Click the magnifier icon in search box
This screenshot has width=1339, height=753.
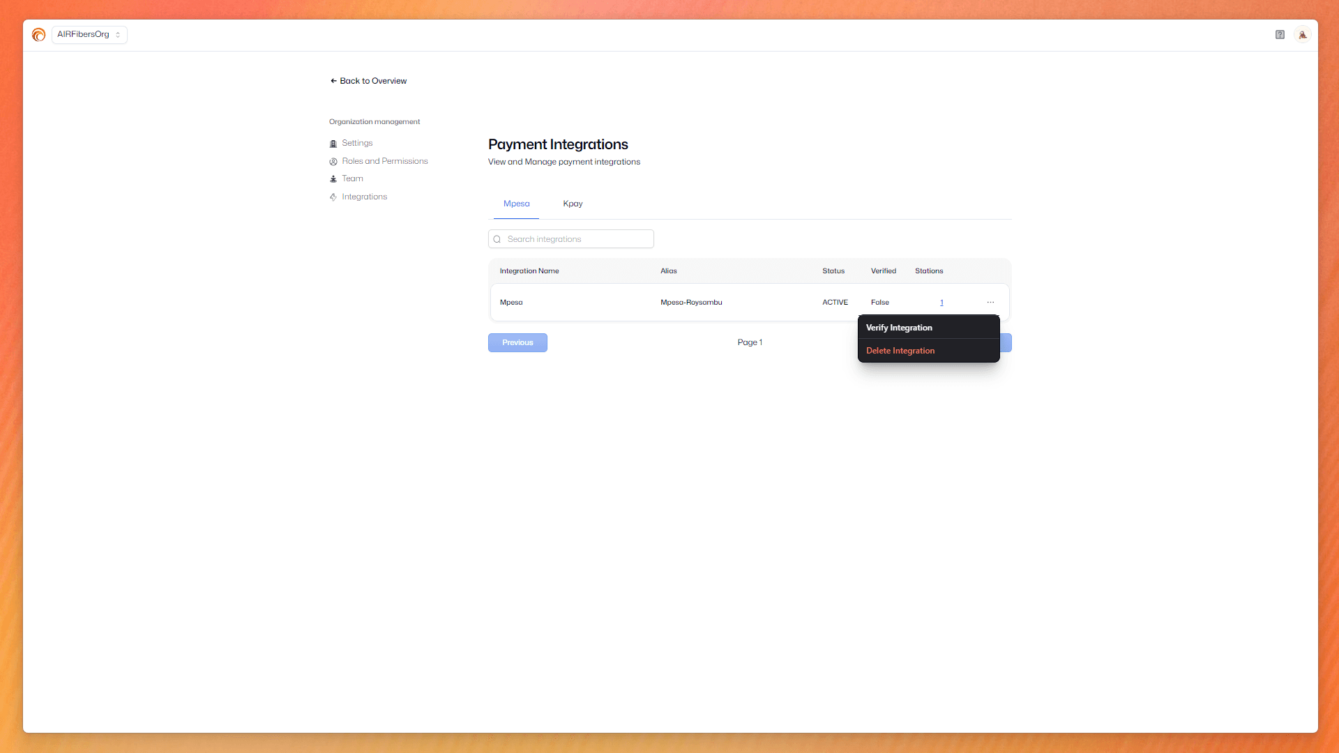point(497,239)
